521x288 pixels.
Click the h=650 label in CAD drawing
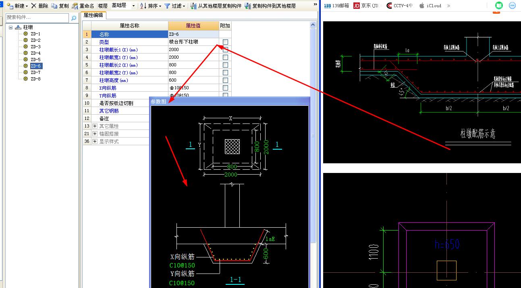tap(447, 244)
